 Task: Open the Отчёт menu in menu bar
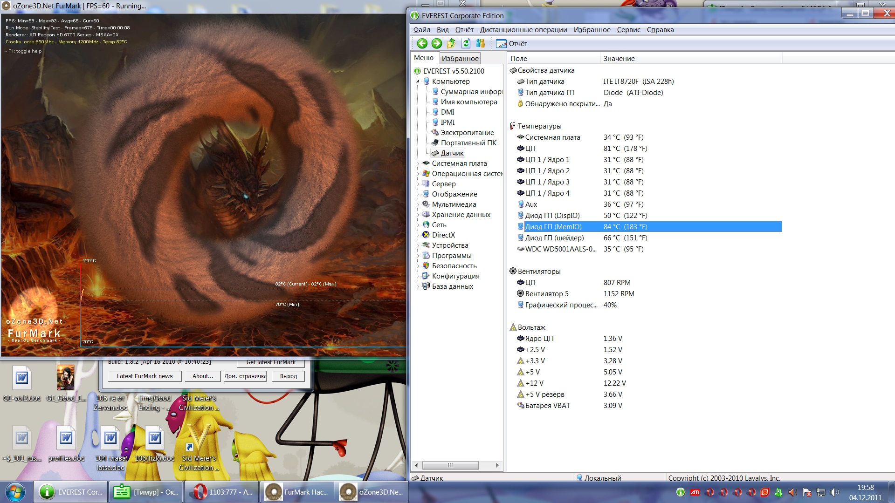(x=464, y=30)
